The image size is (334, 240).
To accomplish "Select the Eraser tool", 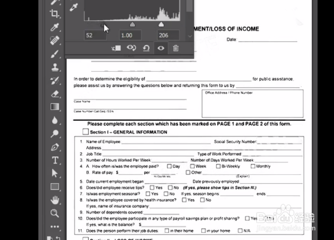I will [x=55, y=93].
